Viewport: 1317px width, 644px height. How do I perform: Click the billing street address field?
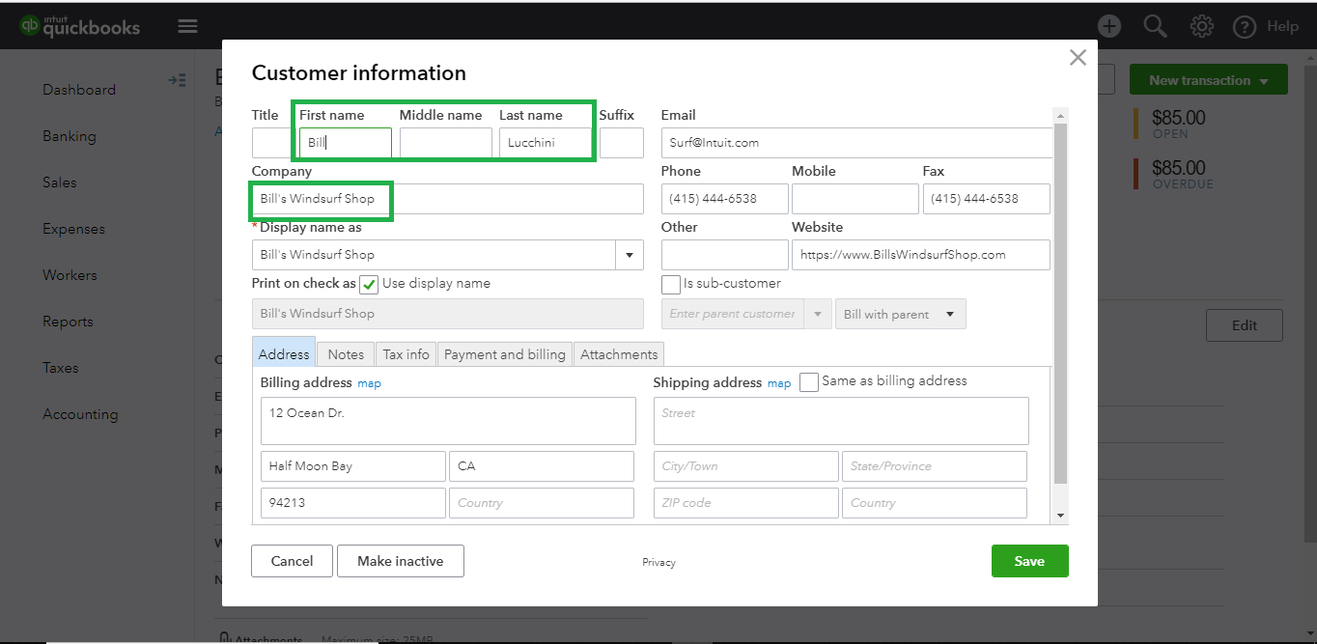[448, 421]
